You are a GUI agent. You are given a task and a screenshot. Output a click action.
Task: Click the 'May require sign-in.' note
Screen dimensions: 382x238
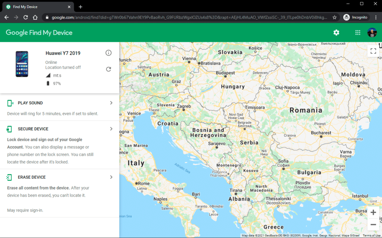coord(25,210)
